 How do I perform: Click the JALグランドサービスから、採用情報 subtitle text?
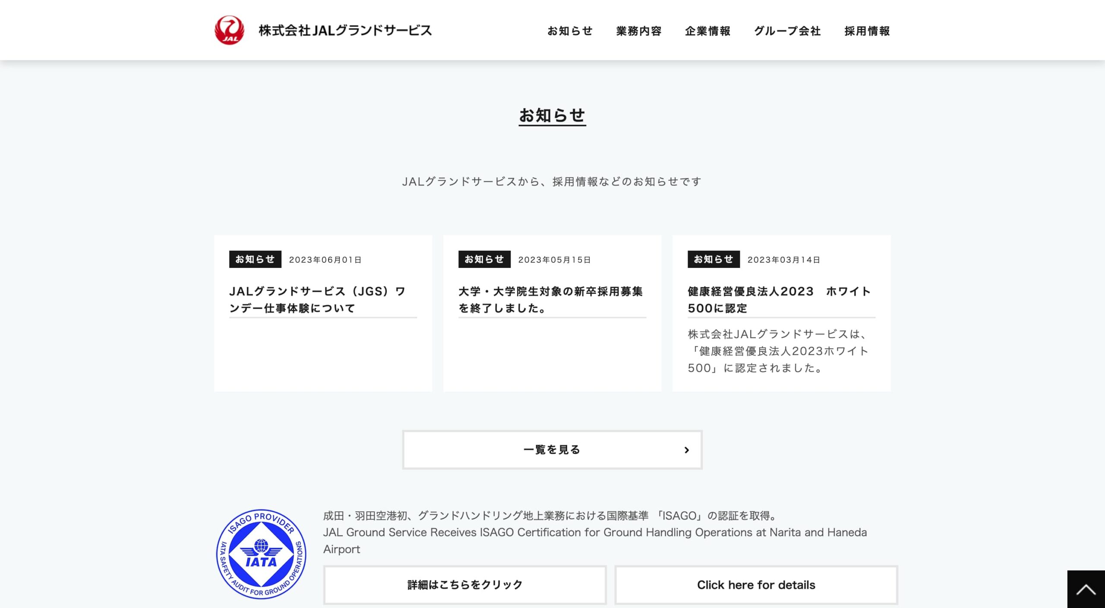(x=552, y=182)
